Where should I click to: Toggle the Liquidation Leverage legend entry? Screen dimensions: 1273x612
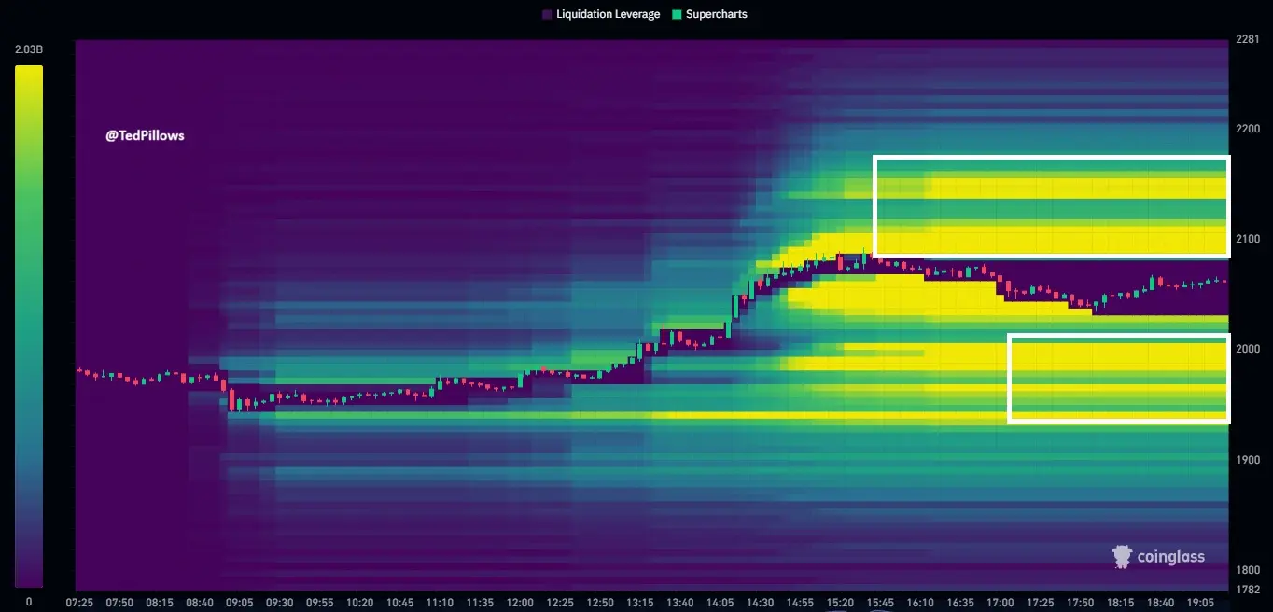coord(601,14)
